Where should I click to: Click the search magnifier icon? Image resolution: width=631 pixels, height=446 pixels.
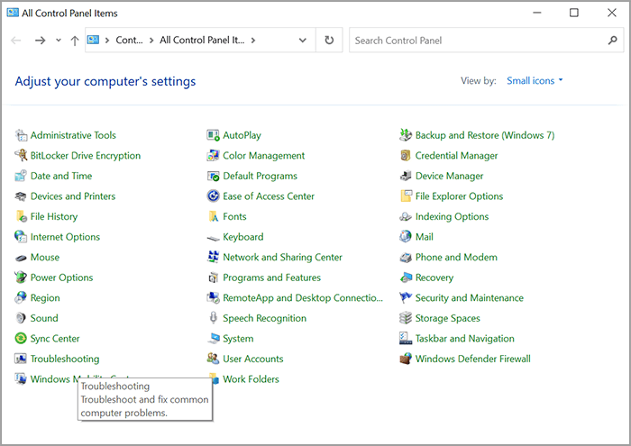pos(613,41)
